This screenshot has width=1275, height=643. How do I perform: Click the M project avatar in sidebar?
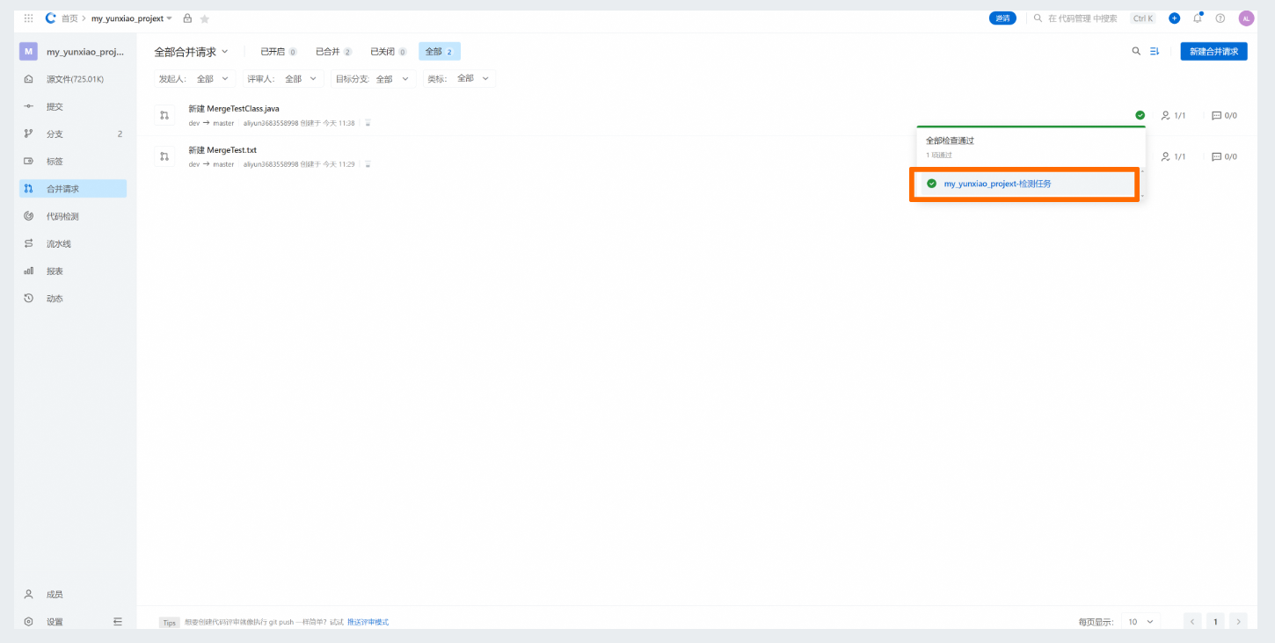point(28,52)
